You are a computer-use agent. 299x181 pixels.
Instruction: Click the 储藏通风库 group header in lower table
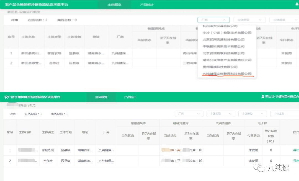coord(138,123)
